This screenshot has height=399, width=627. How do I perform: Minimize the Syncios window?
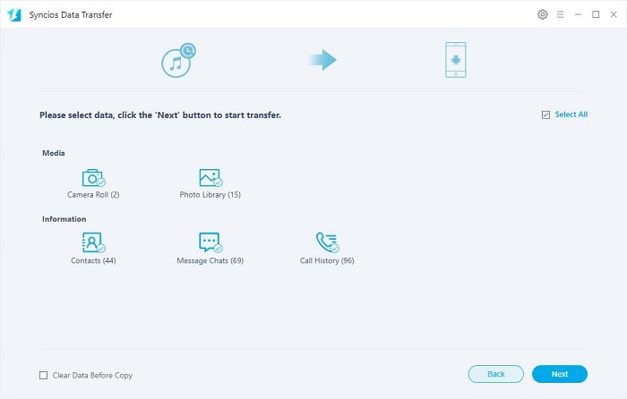pos(578,15)
